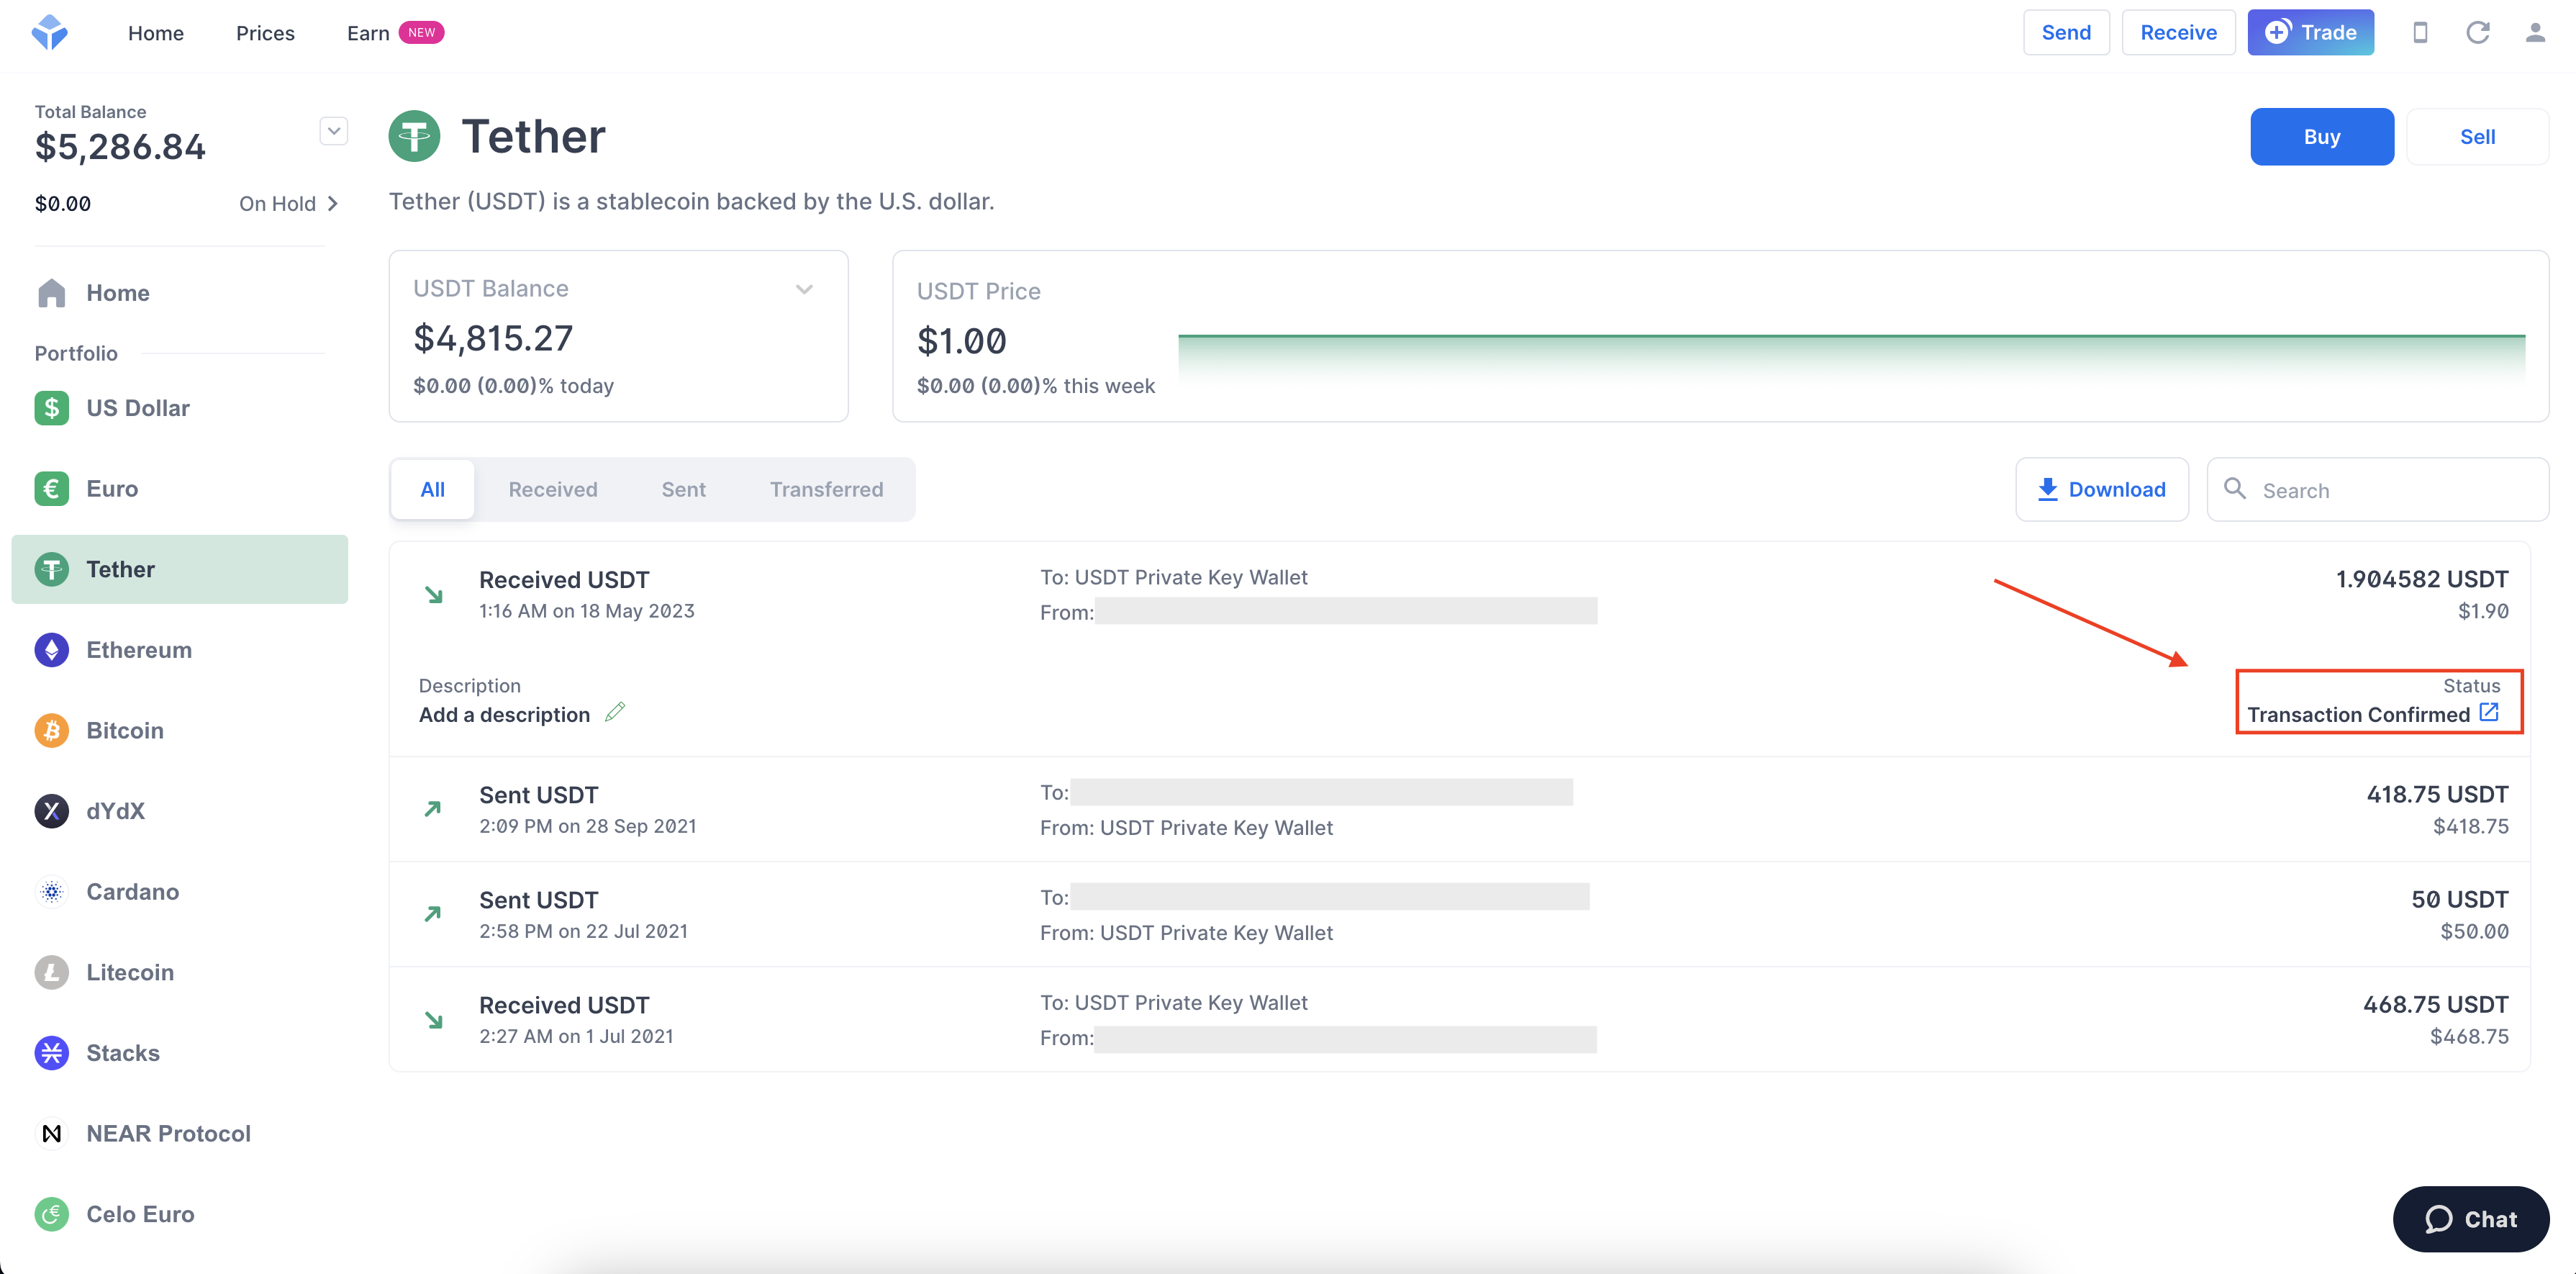
Task: Click the Search icon in transactions area
Action: click(x=2236, y=488)
